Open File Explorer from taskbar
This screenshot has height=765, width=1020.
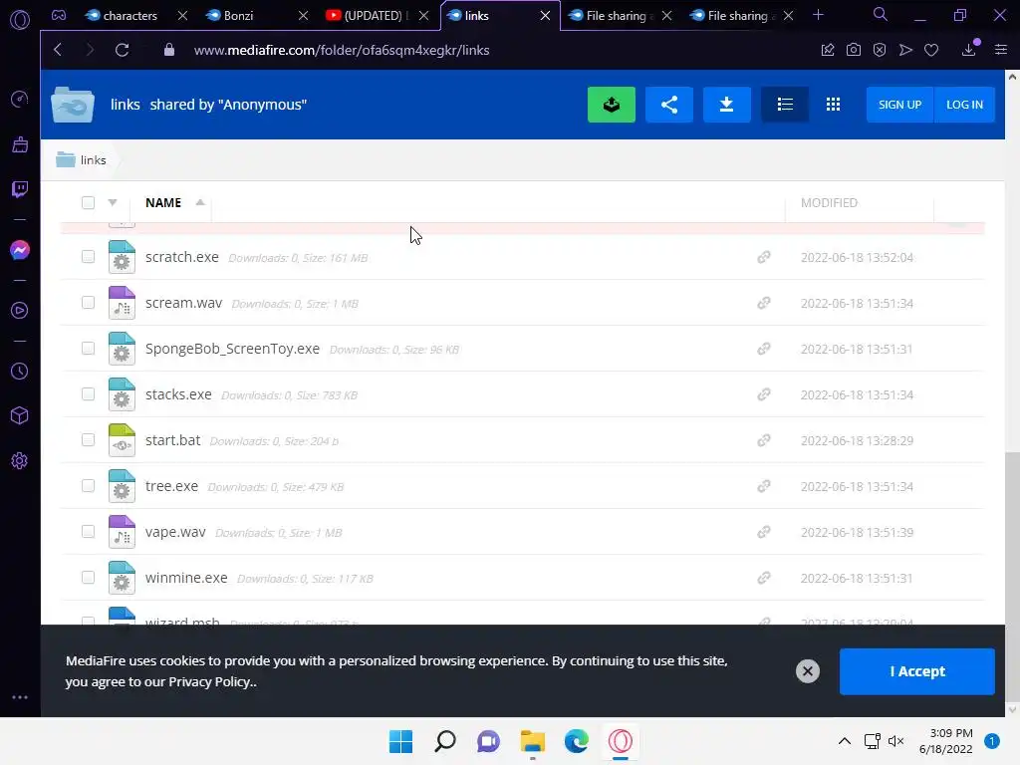coord(533,741)
